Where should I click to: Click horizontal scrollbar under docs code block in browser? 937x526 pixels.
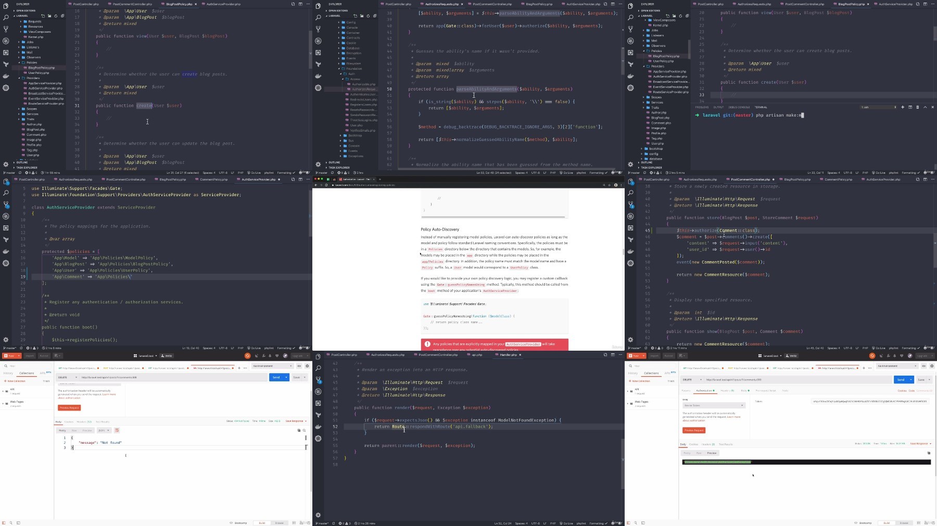(493, 216)
